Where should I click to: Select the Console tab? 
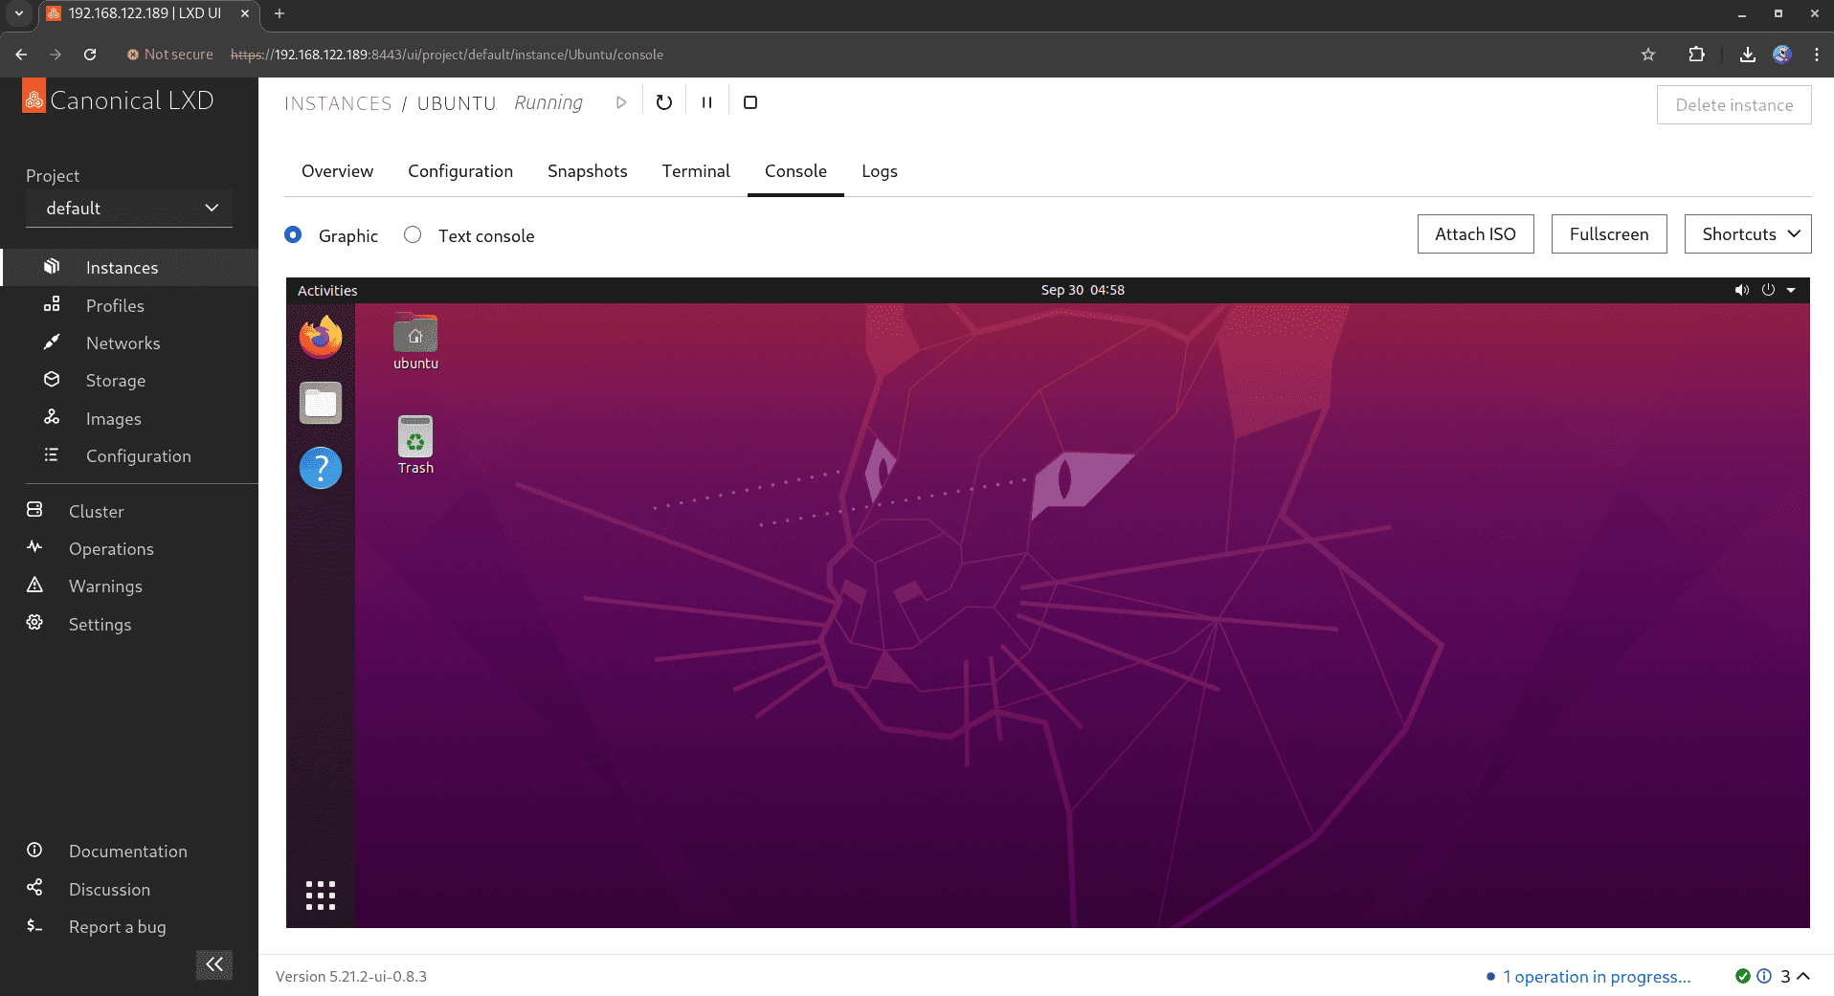point(795,171)
